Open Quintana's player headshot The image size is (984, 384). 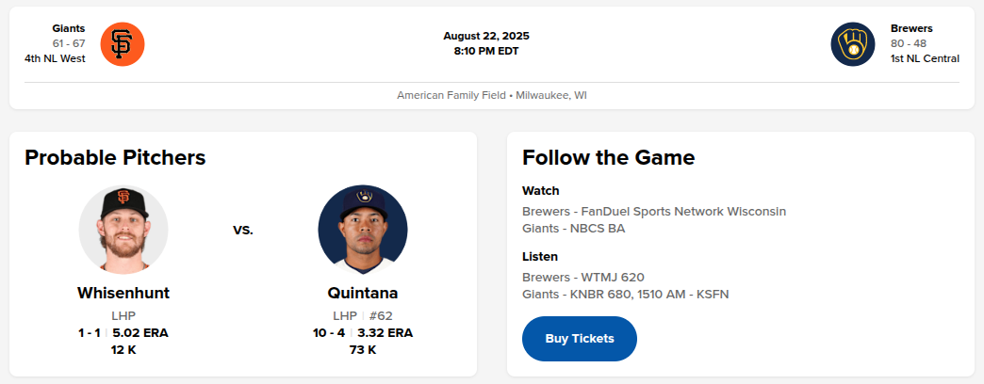click(x=363, y=230)
